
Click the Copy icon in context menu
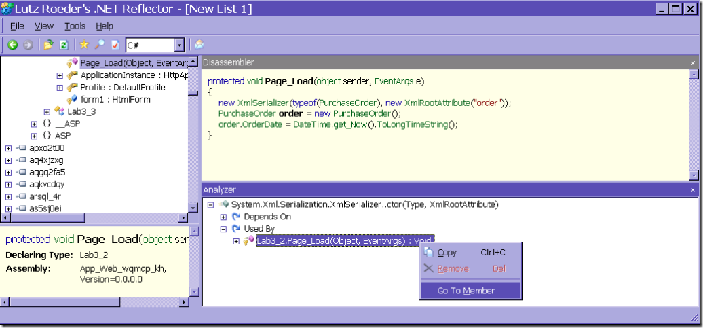[429, 252]
